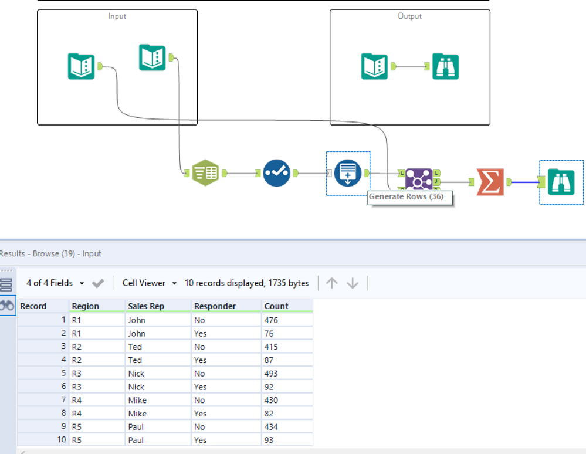This screenshot has height=454, width=586.
Task: Click Count cell with value 93
Action: coord(287,440)
